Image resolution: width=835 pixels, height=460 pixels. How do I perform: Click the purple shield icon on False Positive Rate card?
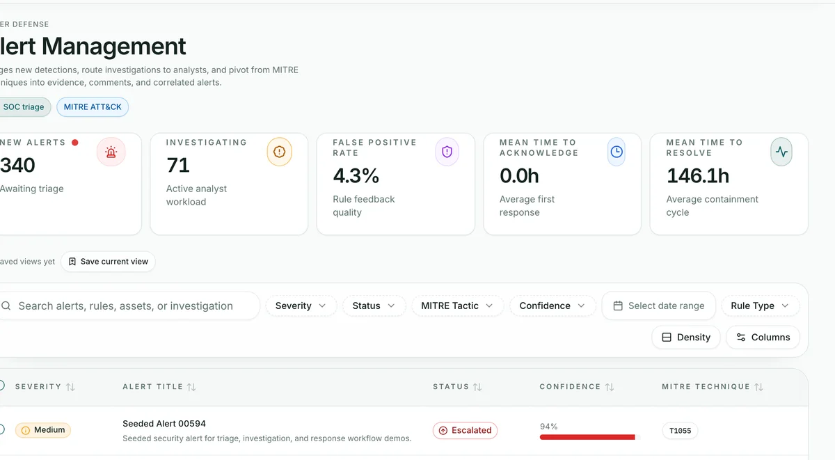point(447,152)
